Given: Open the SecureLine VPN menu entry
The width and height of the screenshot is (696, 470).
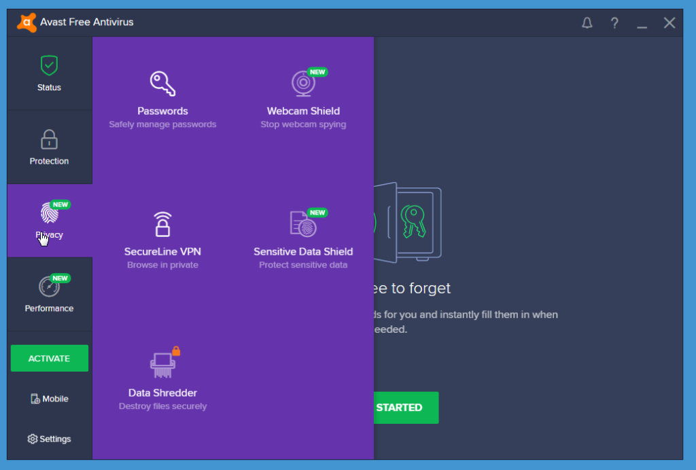Looking at the screenshot, I should click(x=162, y=240).
